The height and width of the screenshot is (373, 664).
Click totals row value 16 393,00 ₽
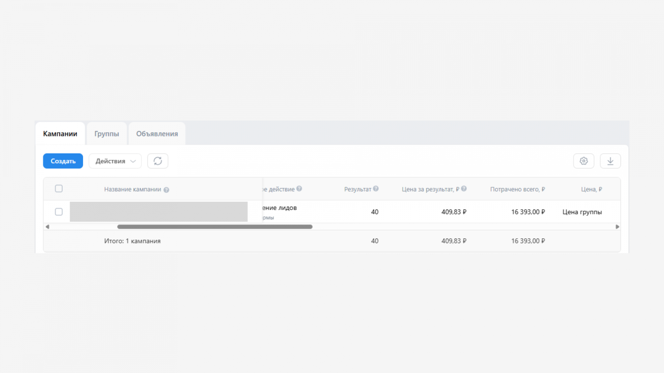[528, 241]
